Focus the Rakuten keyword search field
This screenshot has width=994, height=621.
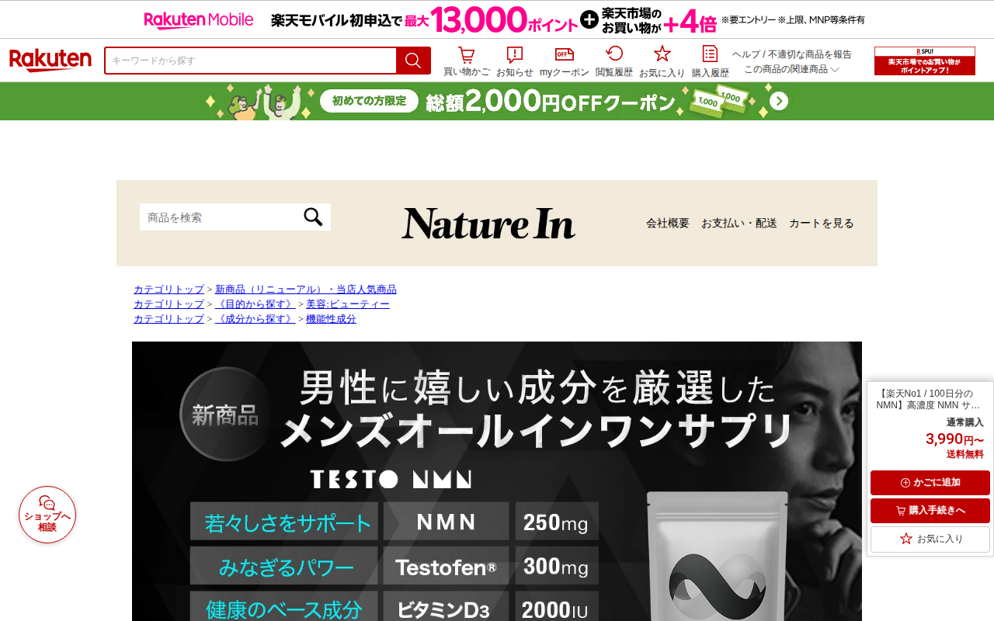pos(251,61)
